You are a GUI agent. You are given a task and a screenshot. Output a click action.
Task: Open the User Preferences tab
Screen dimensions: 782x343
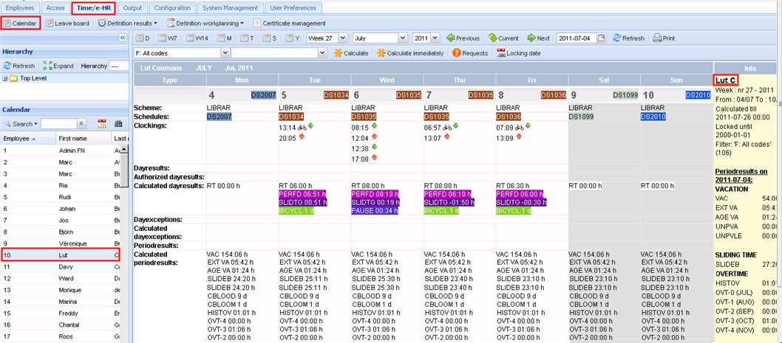pyautogui.click(x=293, y=8)
